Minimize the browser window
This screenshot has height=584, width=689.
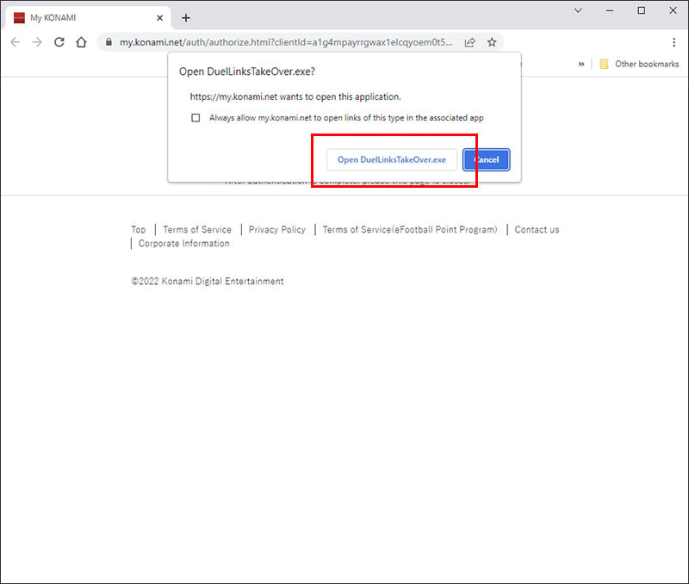(x=610, y=10)
